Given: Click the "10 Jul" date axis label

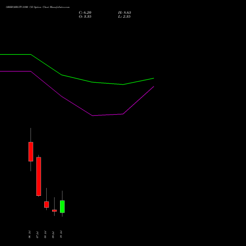Looking at the screenshot, I should (61, 234).
